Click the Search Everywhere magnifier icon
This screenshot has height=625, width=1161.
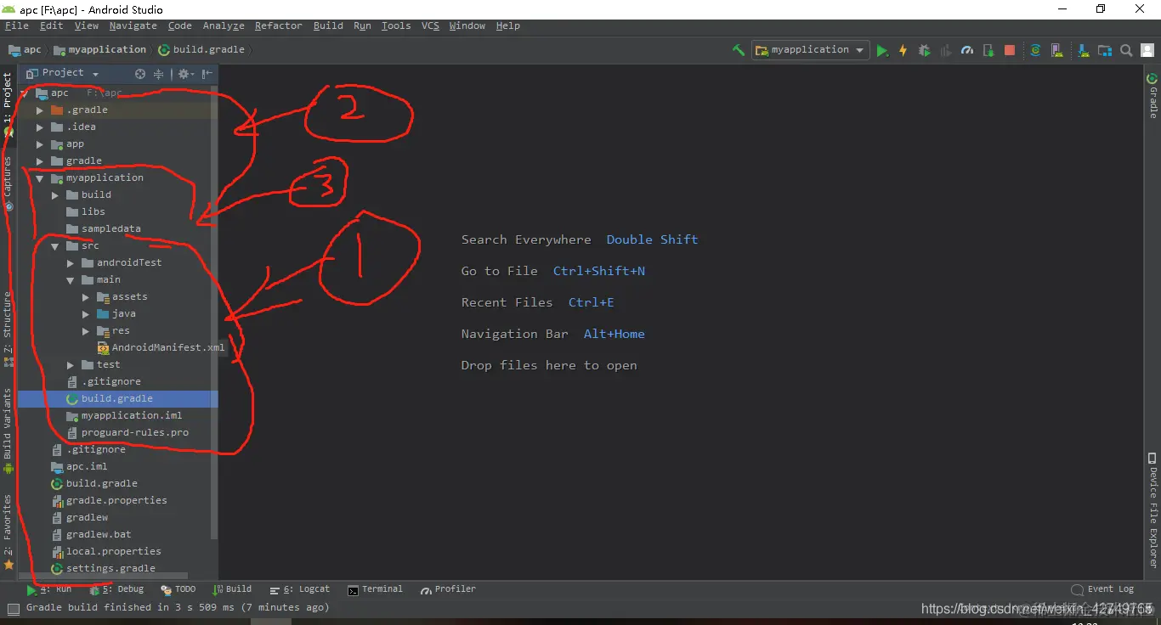1126,50
